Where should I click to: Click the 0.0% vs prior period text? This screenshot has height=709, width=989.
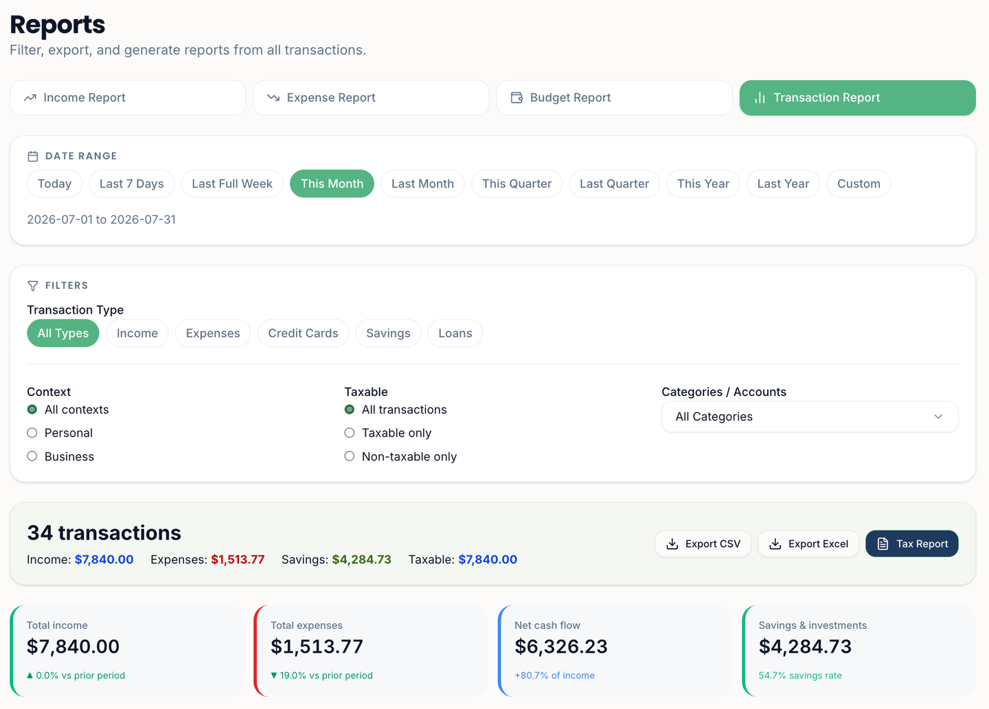[x=76, y=675]
